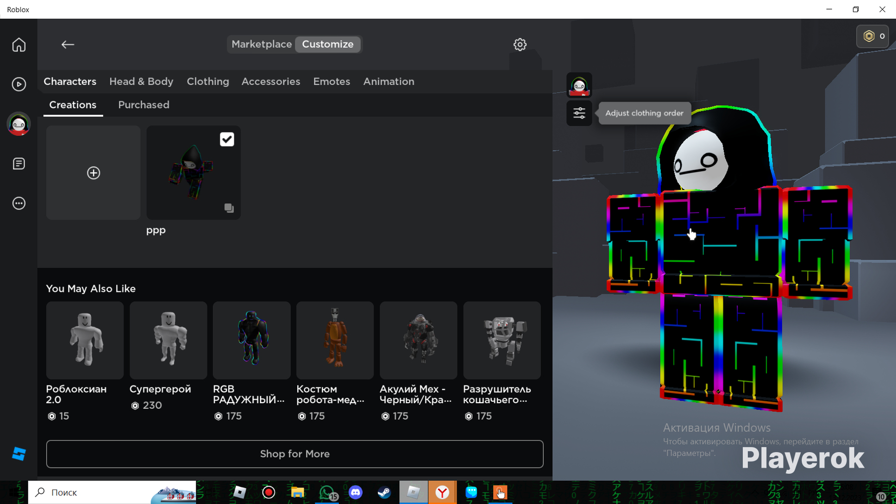Switch to the Marketplace tab

tap(262, 44)
